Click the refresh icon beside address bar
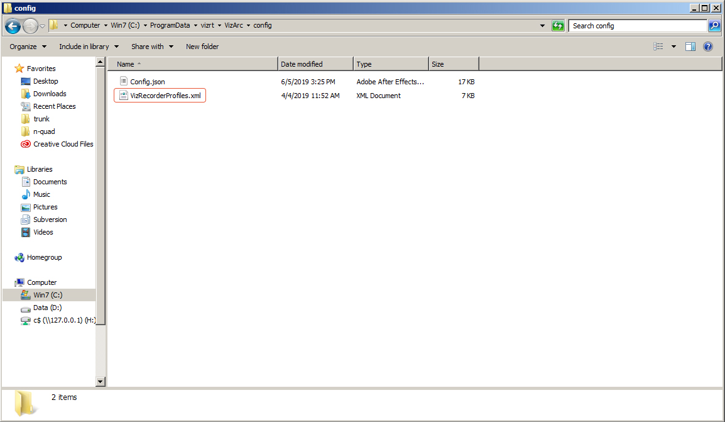 pyautogui.click(x=558, y=26)
